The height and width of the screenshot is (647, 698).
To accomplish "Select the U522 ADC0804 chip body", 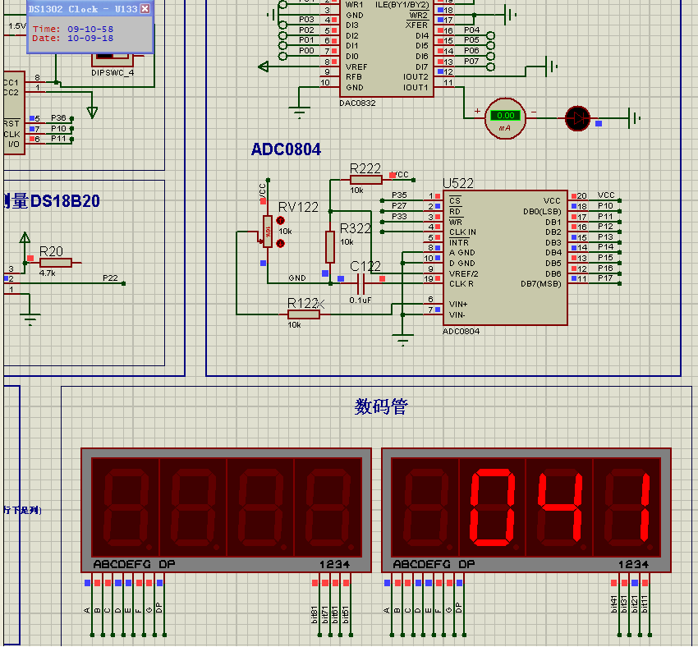I will pyautogui.click(x=505, y=258).
